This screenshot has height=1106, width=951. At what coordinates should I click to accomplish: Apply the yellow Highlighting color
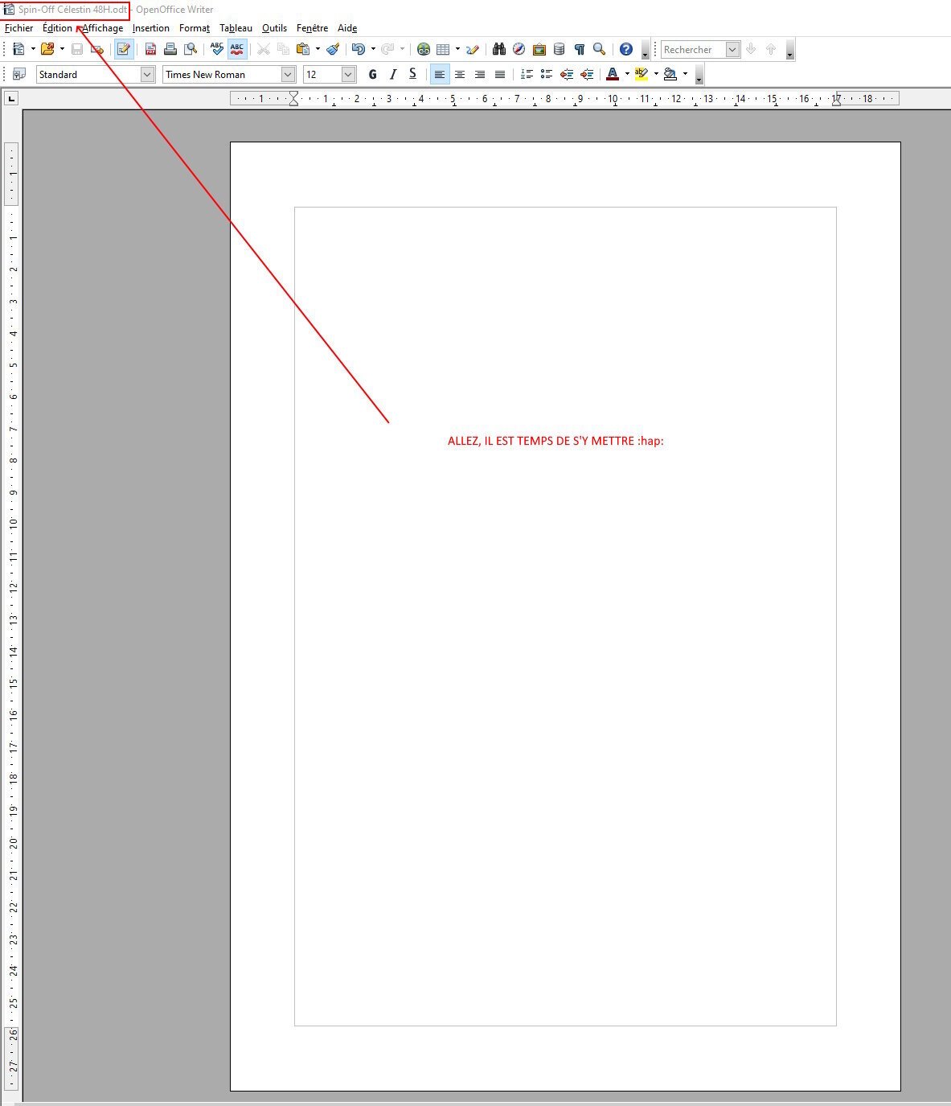642,74
